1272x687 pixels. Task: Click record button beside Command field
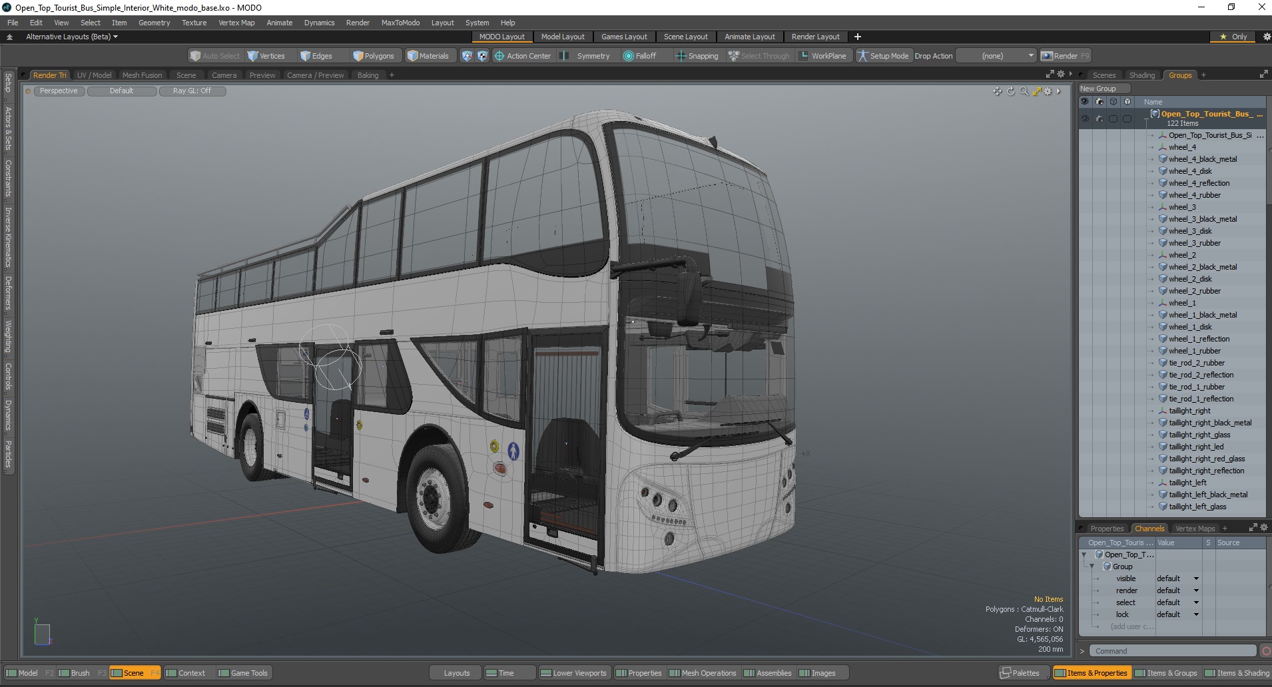coord(1265,651)
